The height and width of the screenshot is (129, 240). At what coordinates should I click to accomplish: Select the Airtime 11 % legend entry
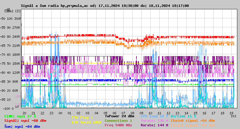coord(183,116)
